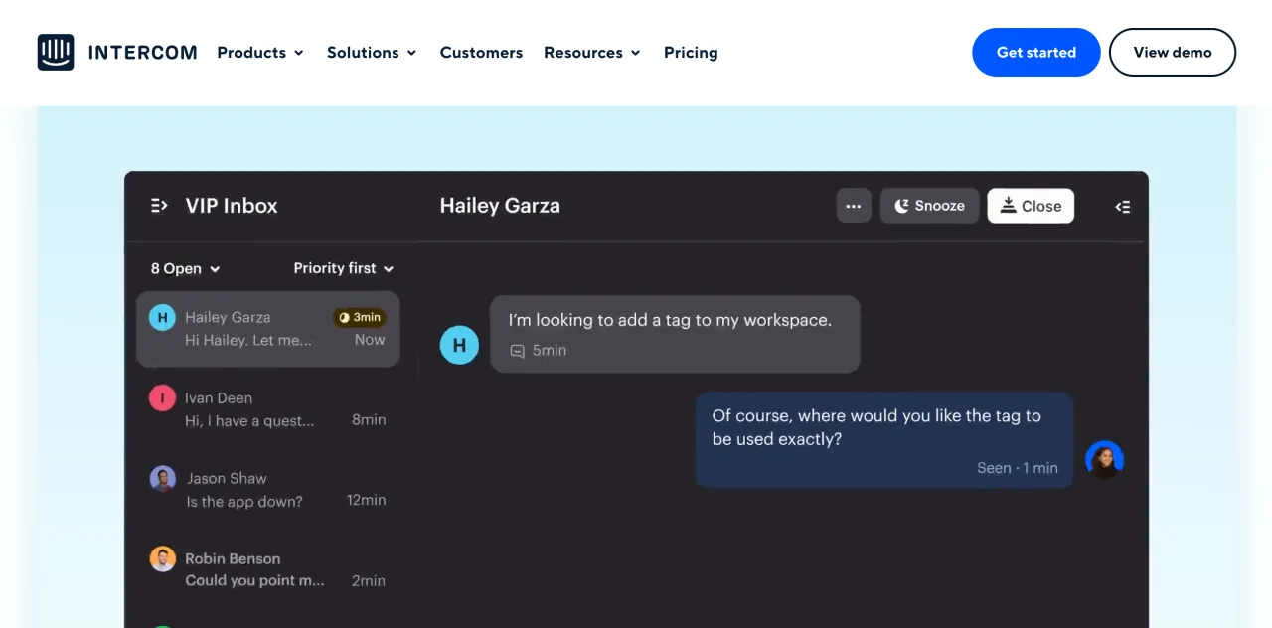Close the conversation with the Close button
The image size is (1272, 628).
1031,206
